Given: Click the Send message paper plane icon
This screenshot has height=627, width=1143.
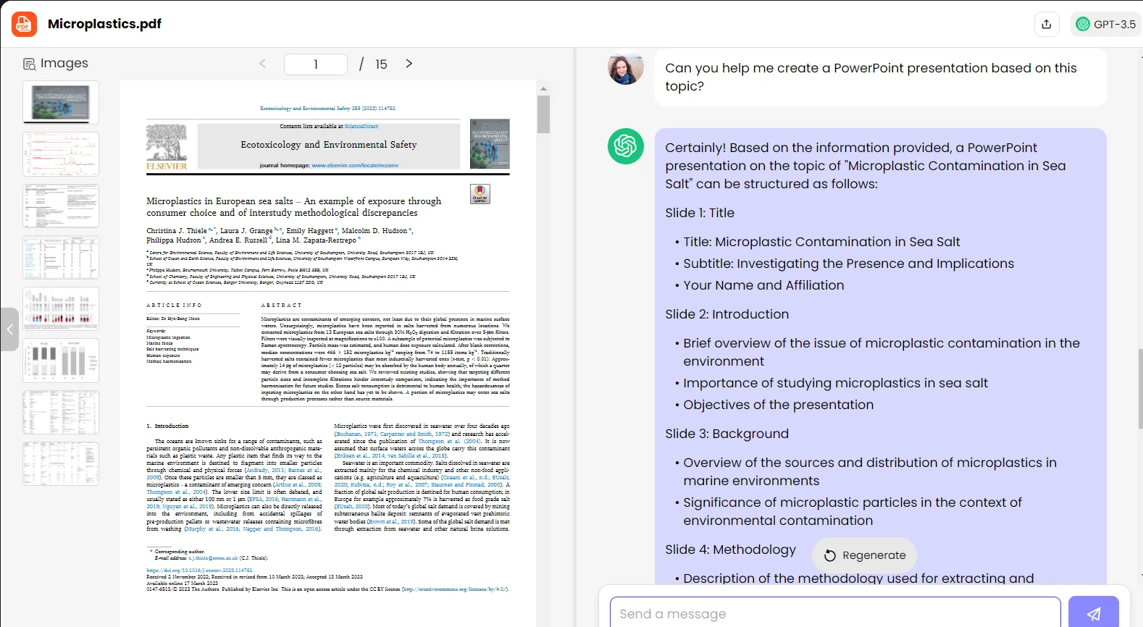Looking at the screenshot, I should (x=1093, y=613).
